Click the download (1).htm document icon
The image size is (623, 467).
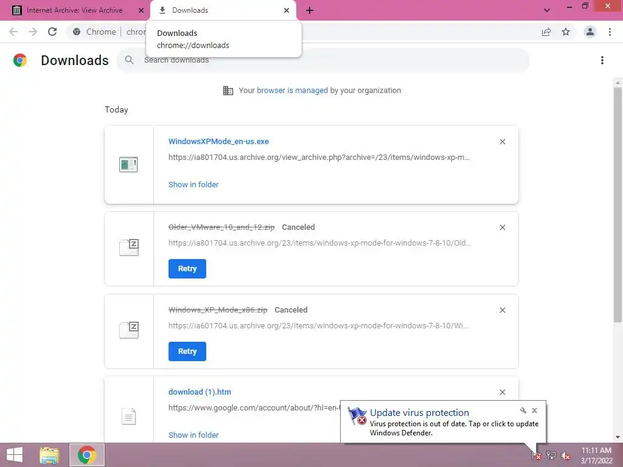click(128, 416)
